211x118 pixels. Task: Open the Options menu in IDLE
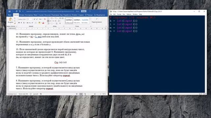coord(129,14)
